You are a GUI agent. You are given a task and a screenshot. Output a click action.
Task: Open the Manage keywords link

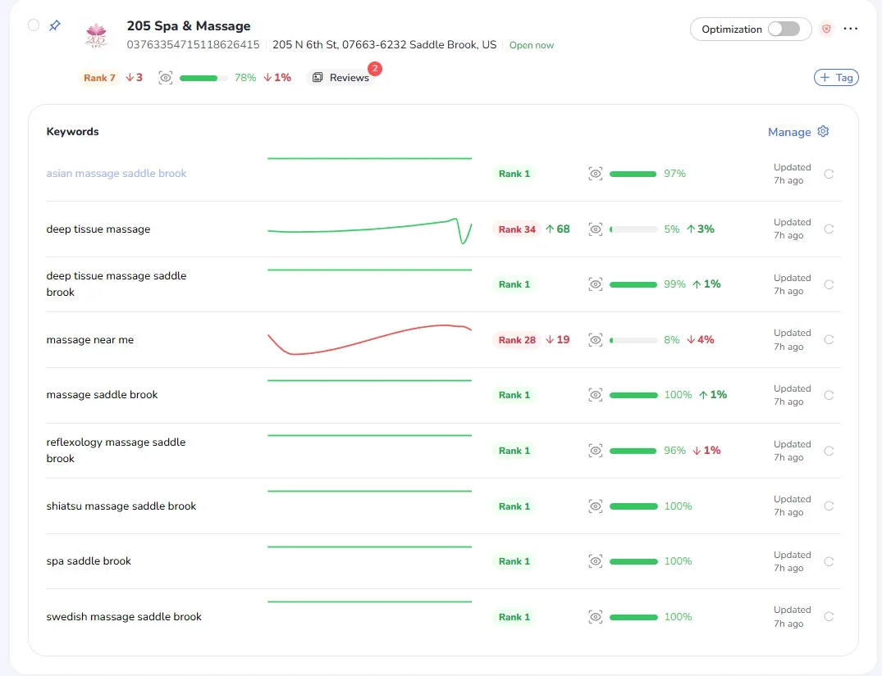click(789, 131)
